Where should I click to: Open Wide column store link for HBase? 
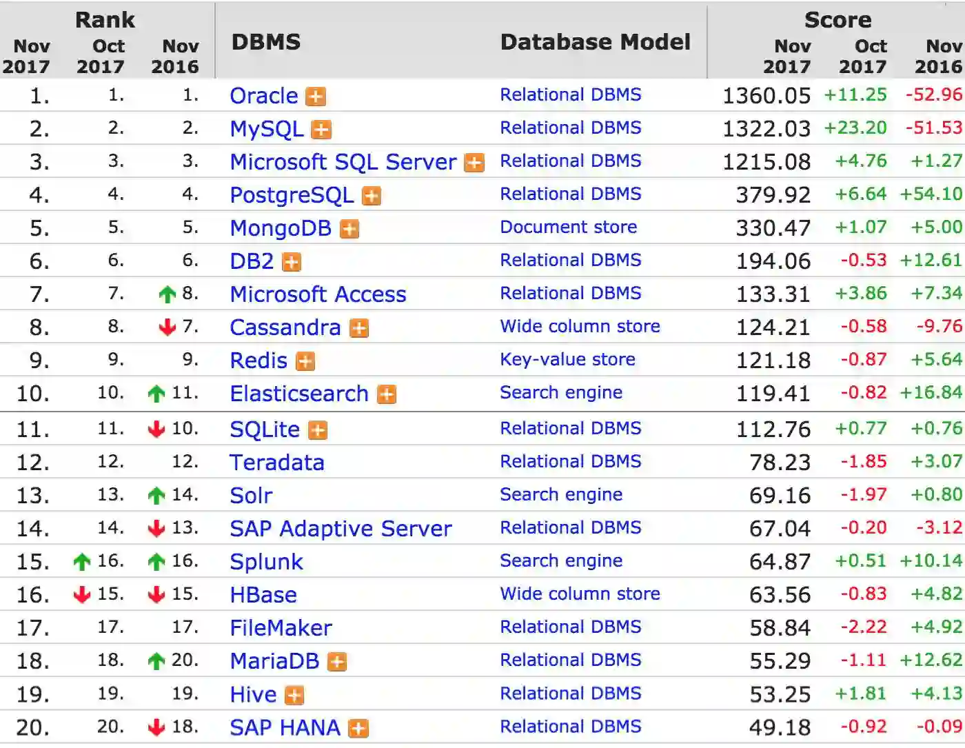click(x=580, y=594)
